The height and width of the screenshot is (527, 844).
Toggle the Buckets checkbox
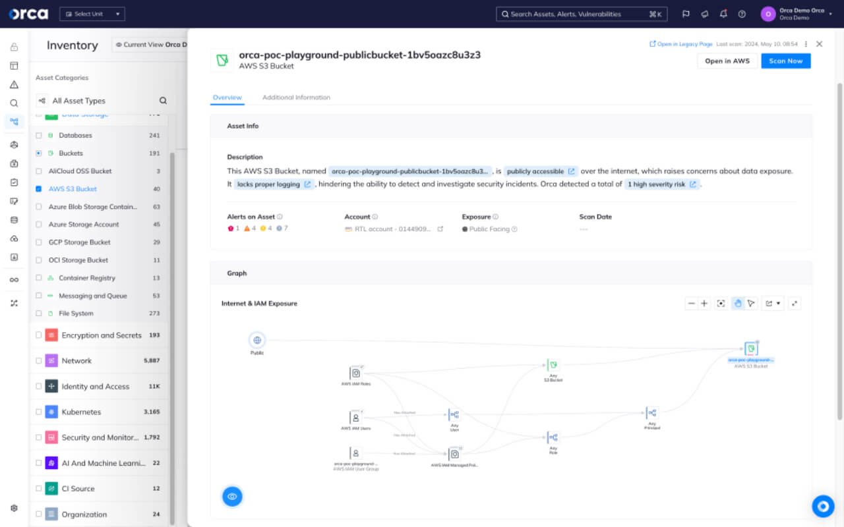click(38, 153)
